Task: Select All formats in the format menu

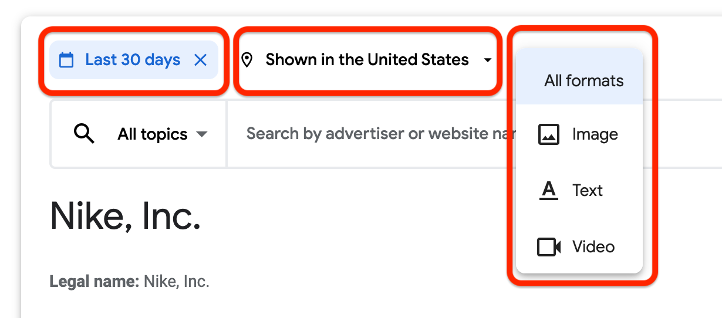Action: (x=583, y=80)
